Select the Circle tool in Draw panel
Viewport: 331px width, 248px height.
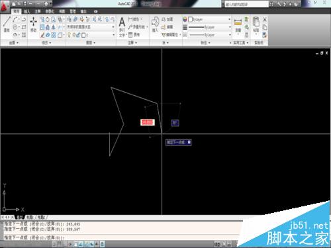15,27
